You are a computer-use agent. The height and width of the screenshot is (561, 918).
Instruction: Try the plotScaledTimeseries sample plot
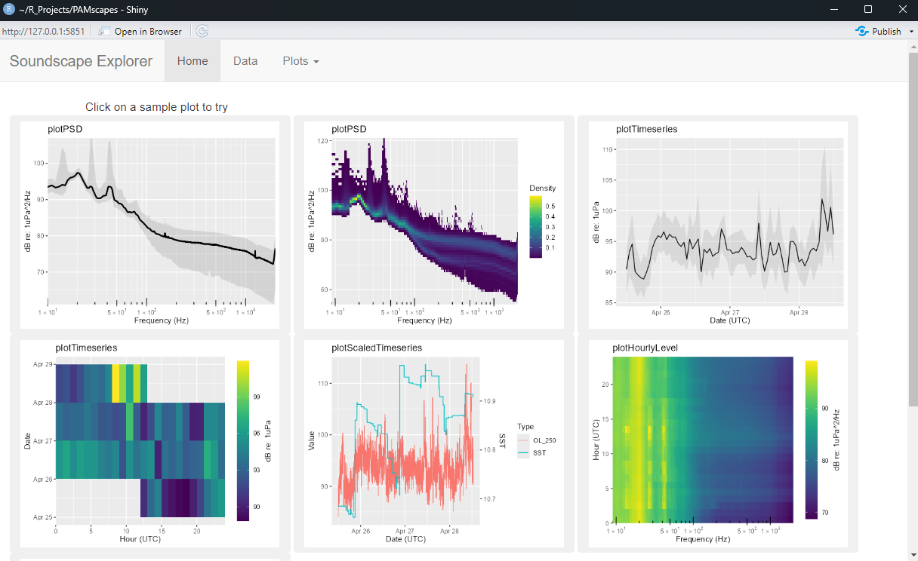428,443
